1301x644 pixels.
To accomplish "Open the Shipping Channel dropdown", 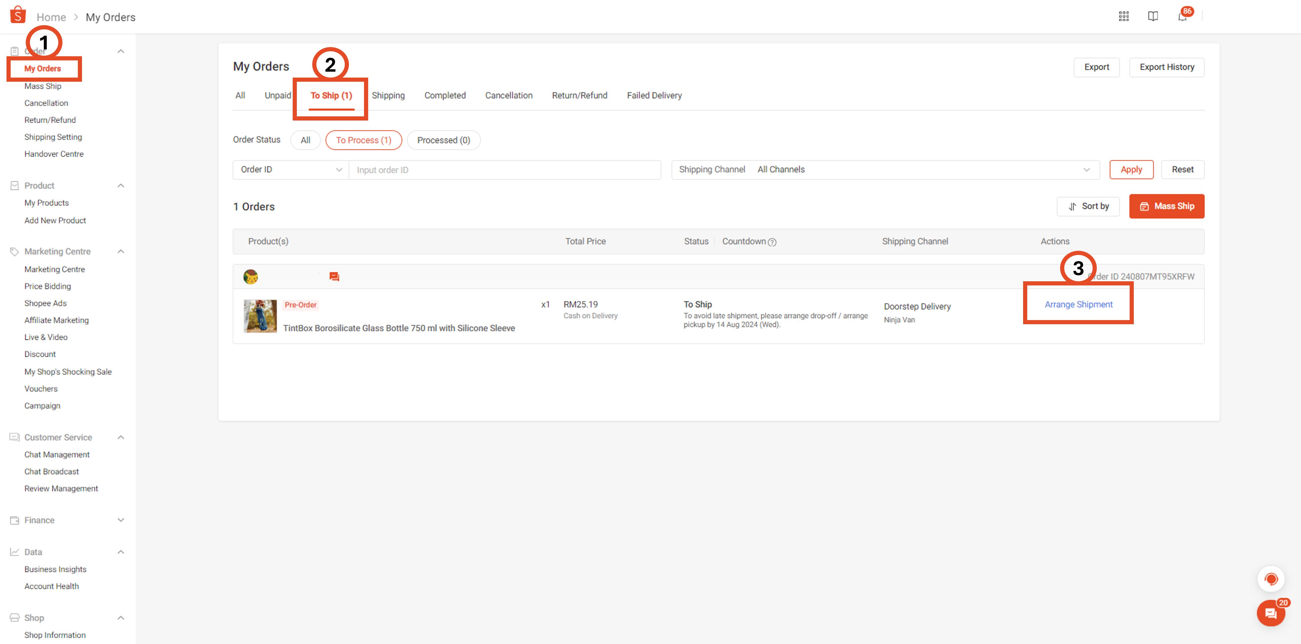I will tap(885, 170).
